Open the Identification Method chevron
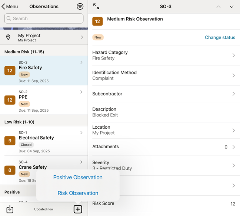 233,75
